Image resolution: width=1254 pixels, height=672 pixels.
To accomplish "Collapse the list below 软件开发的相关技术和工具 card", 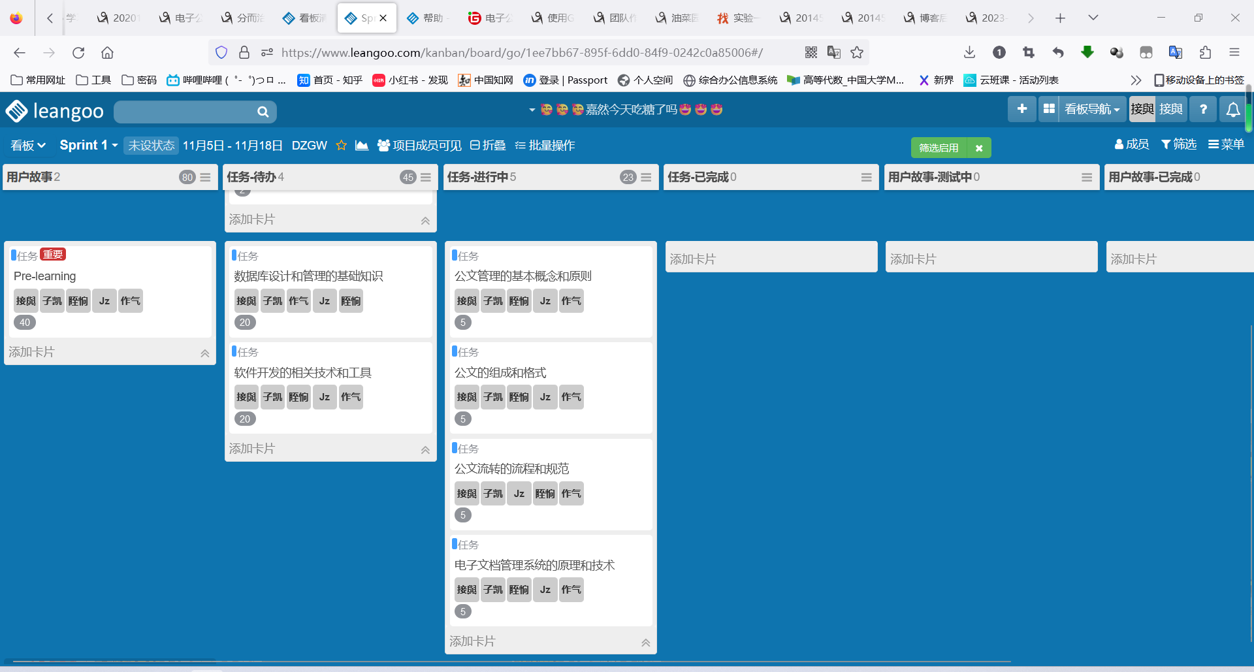I will (x=425, y=450).
